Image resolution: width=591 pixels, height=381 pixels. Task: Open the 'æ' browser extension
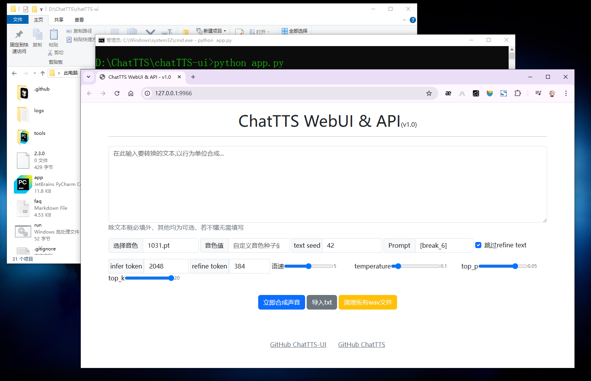click(x=448, y=93)
